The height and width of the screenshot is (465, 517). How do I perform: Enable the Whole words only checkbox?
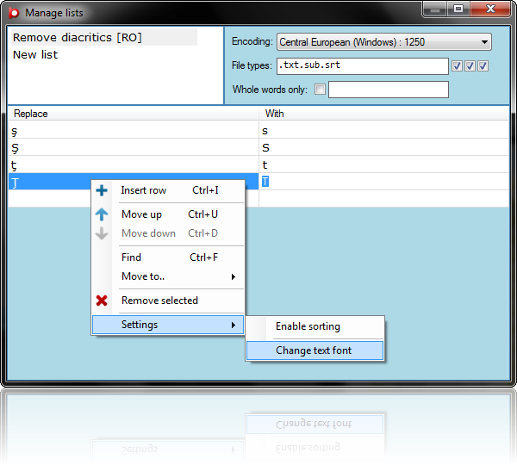[321, 90]
